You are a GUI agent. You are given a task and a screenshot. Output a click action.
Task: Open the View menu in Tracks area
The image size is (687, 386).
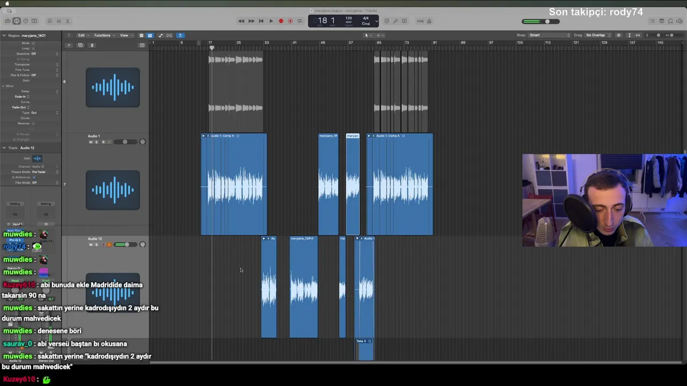pyautogui.click(x=126, y=35)
